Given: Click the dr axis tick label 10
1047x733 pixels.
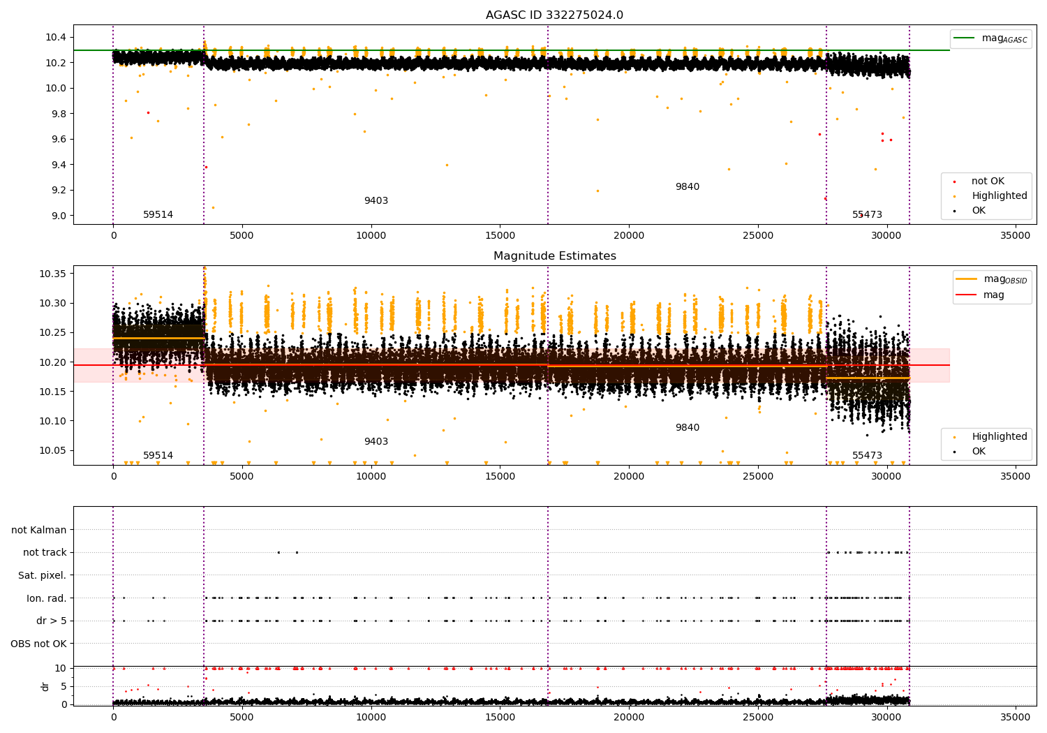Looking at the screenshot, I should (x=61, y=668).
